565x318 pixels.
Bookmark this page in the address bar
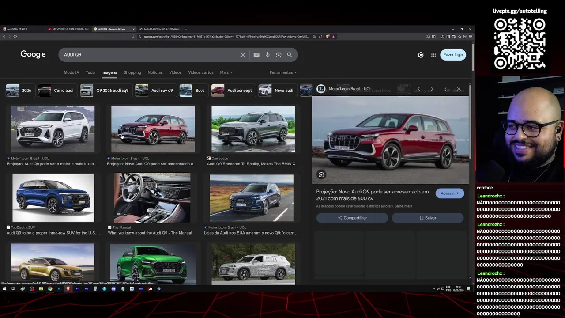tap(133, 37)
